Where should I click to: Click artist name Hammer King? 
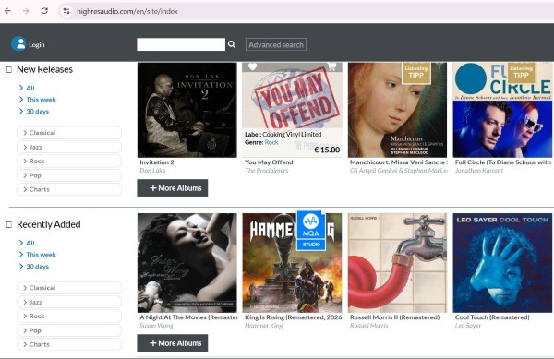tap(263, 326)
